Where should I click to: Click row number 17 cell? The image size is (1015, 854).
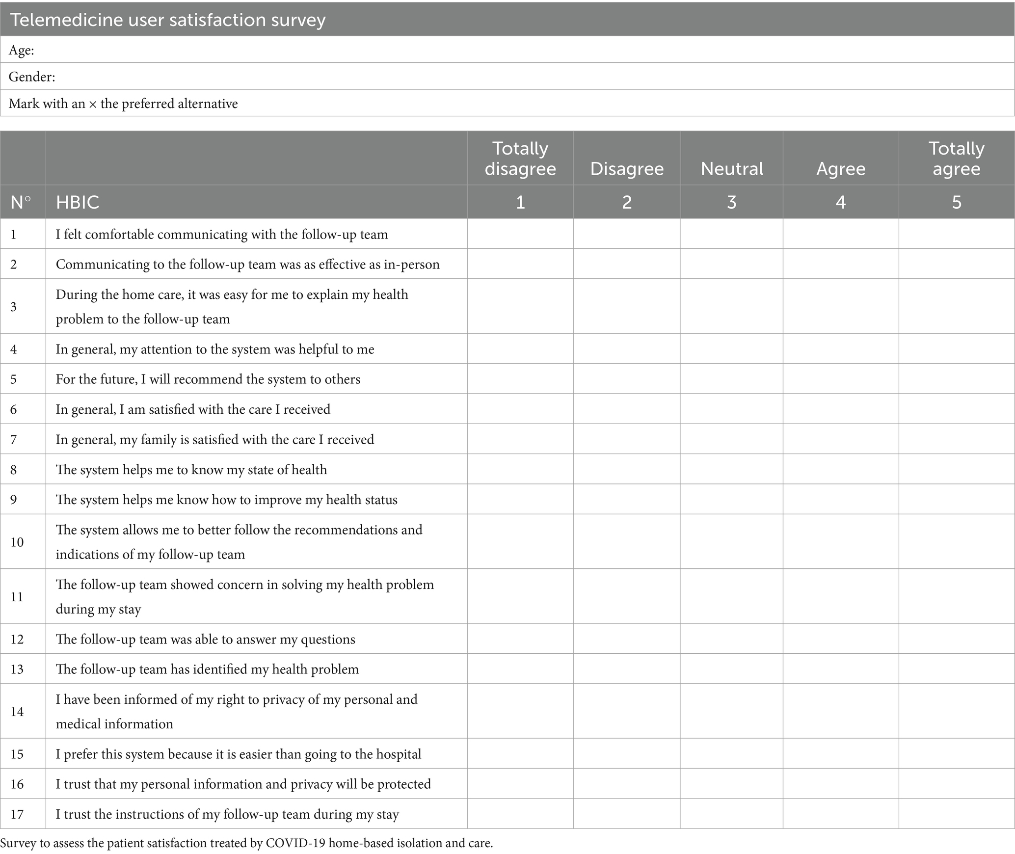(x=23, y=814)
